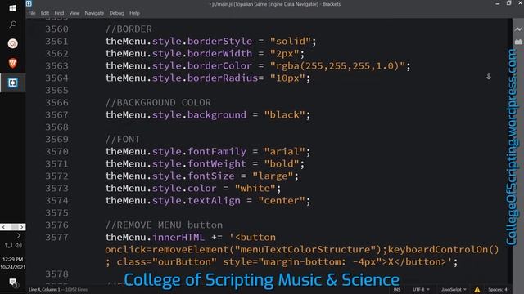This screenshot has height=294, width=524.
Task: Click the "black" background value
Action: pos(284,114)
